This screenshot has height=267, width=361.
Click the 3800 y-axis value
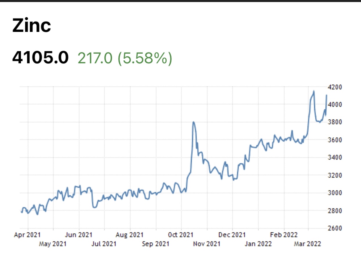335,122
